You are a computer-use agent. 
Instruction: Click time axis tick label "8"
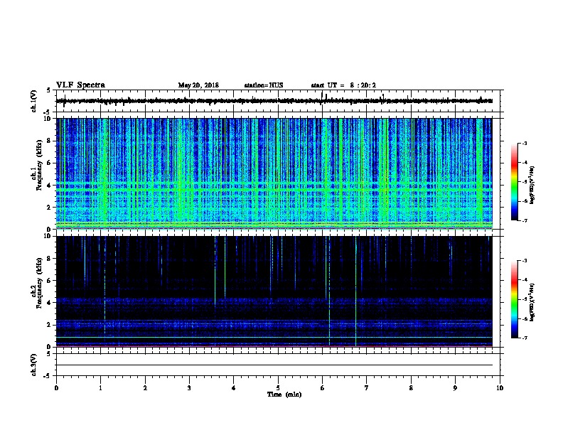[411, 388]
